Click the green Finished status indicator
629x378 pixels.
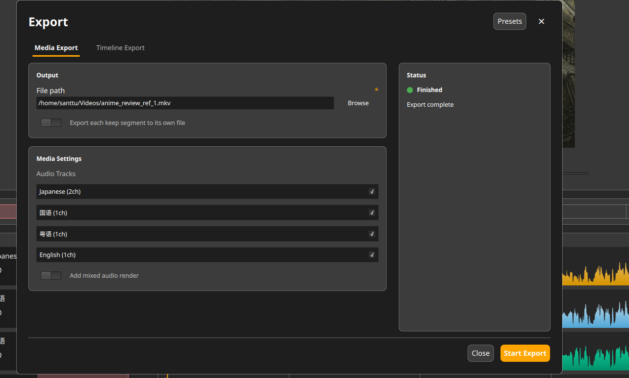[410, 90]
